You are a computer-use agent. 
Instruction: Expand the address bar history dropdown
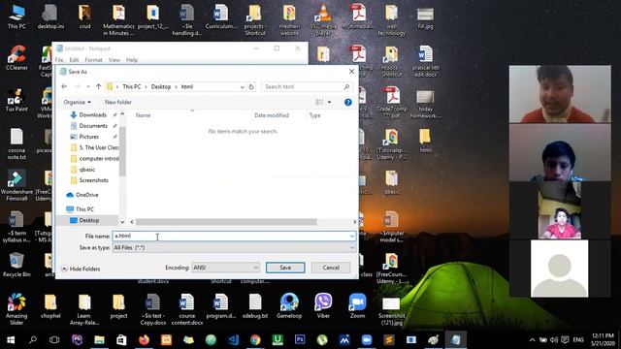[x=242, y=87]
